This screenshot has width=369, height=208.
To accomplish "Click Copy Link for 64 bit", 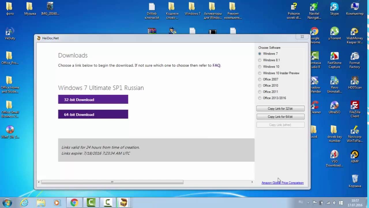I will 280,117.
